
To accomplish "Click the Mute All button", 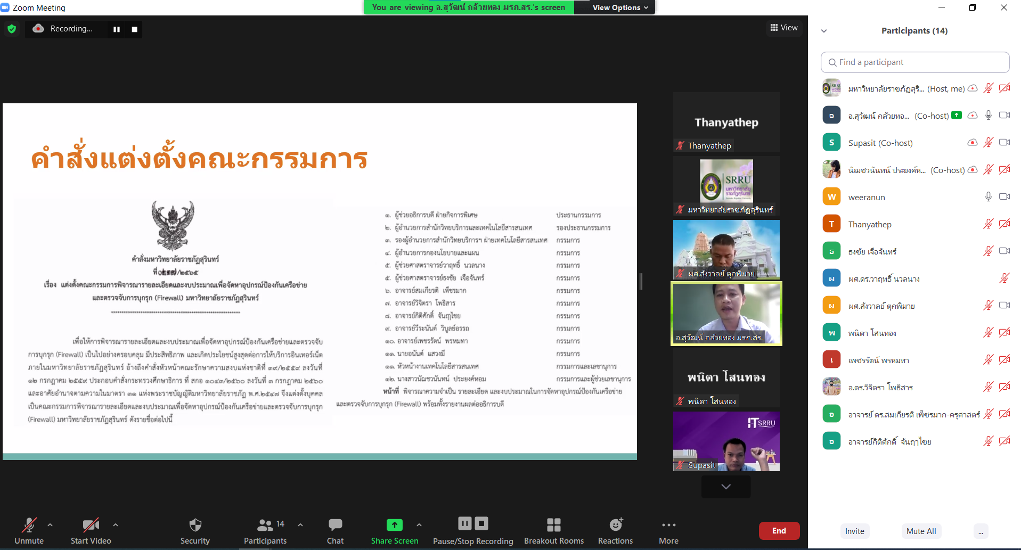I will [921, 531].
